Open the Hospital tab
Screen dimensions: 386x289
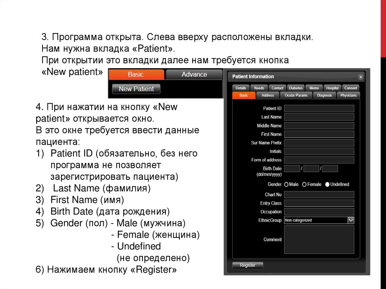[x=332, y=88]
